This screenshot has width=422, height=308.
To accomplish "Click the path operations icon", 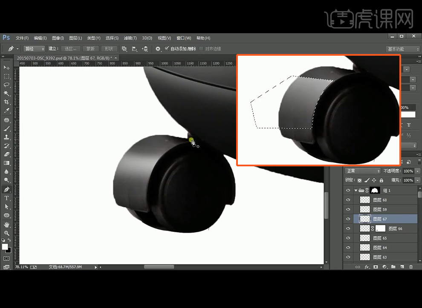I will [124, 48].
